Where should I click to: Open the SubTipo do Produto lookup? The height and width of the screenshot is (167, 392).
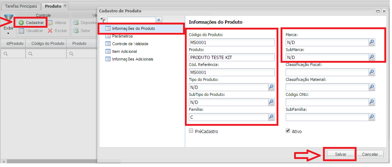click(271, 102)
